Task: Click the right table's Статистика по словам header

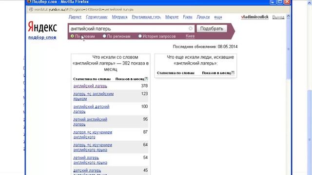Action: [175, 73]
